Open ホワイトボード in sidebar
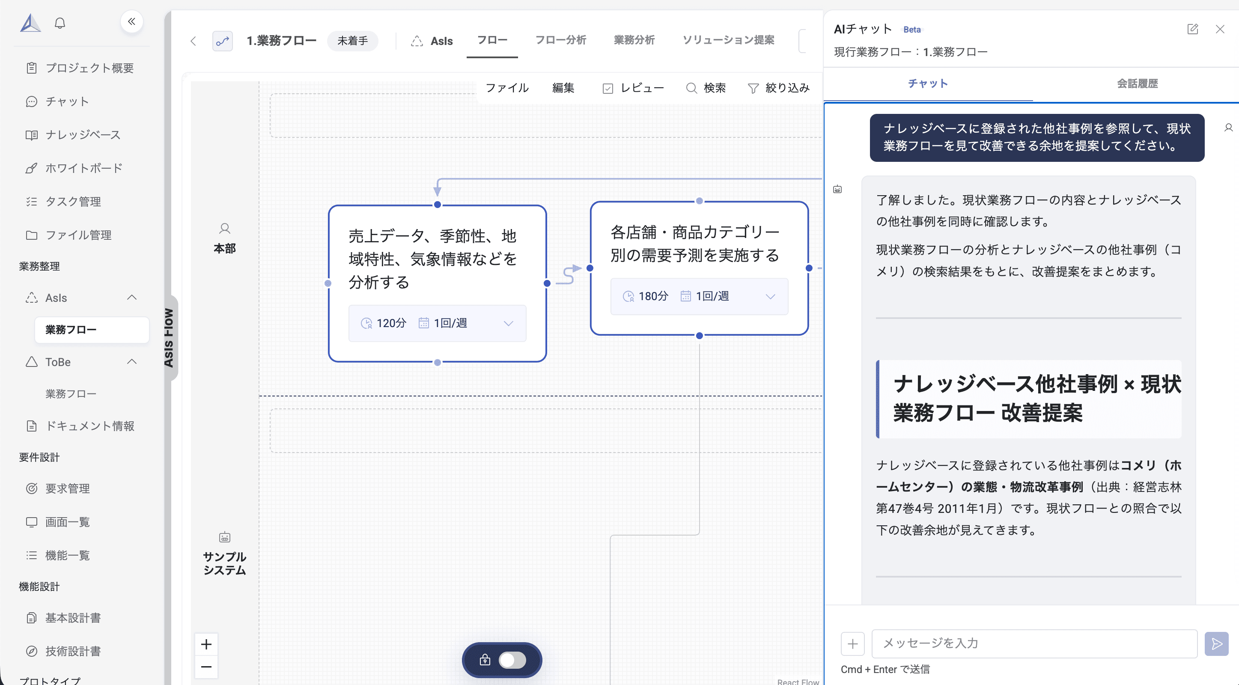This screenshot has width=1239, height=685. pos(74,168)
